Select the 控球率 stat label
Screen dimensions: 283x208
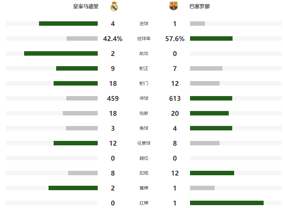coord(144,38)
